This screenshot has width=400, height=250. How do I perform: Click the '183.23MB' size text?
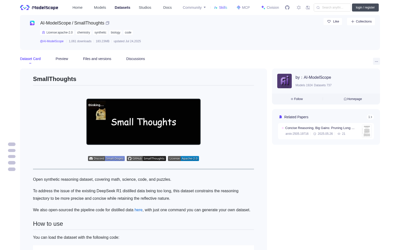point(102,41)
